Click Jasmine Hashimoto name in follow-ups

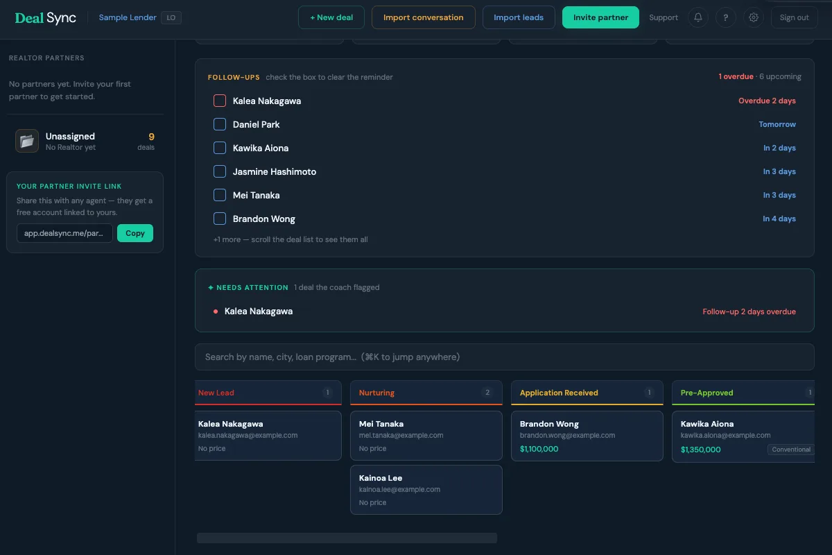point(275,171)
